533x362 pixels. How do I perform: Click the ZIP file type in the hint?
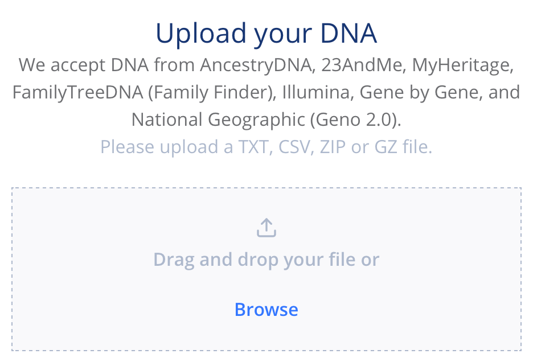[332, 147]
